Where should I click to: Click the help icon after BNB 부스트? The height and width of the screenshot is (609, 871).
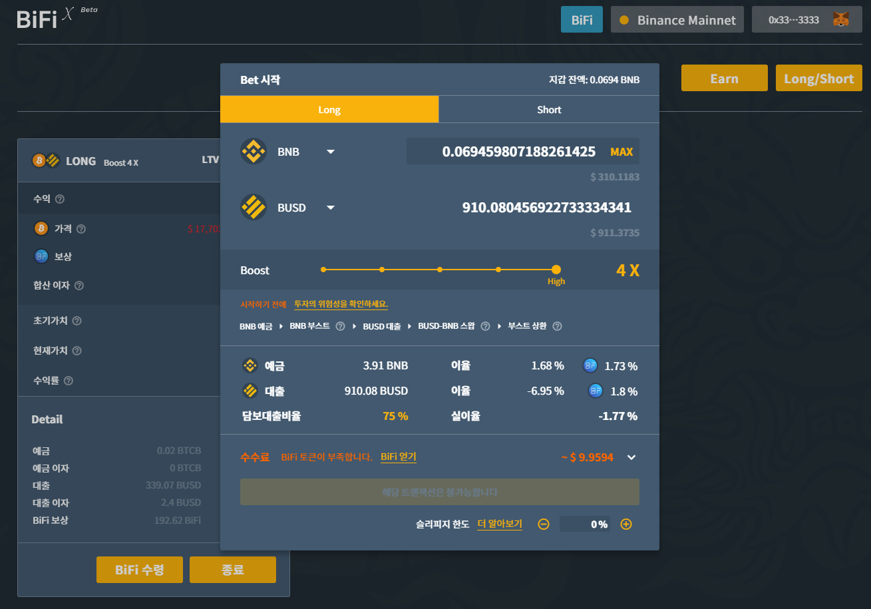pos(340,326)
